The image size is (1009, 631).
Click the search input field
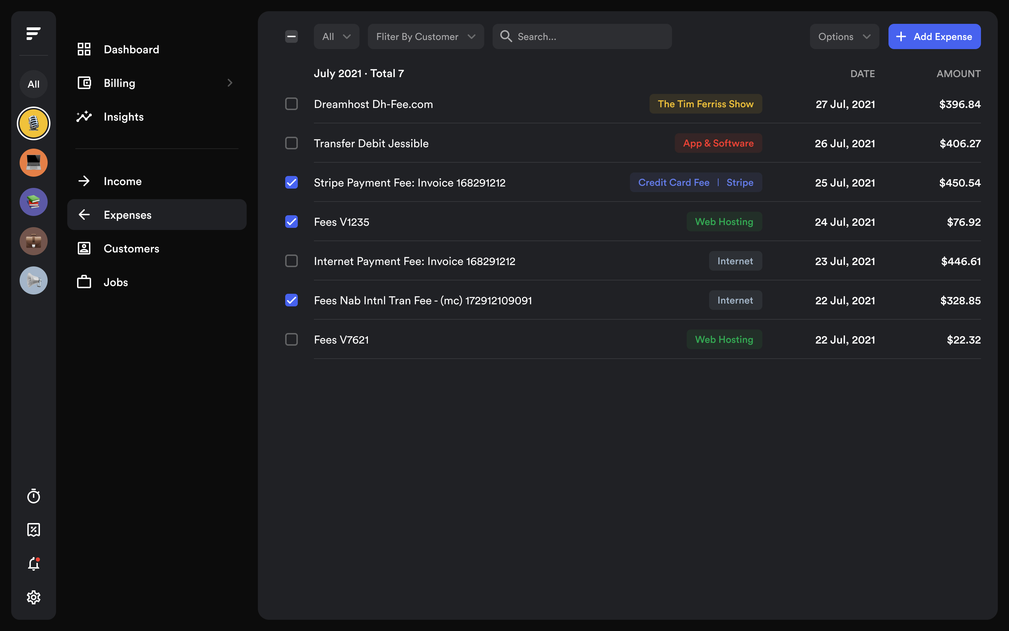click(x=582, y=36)
